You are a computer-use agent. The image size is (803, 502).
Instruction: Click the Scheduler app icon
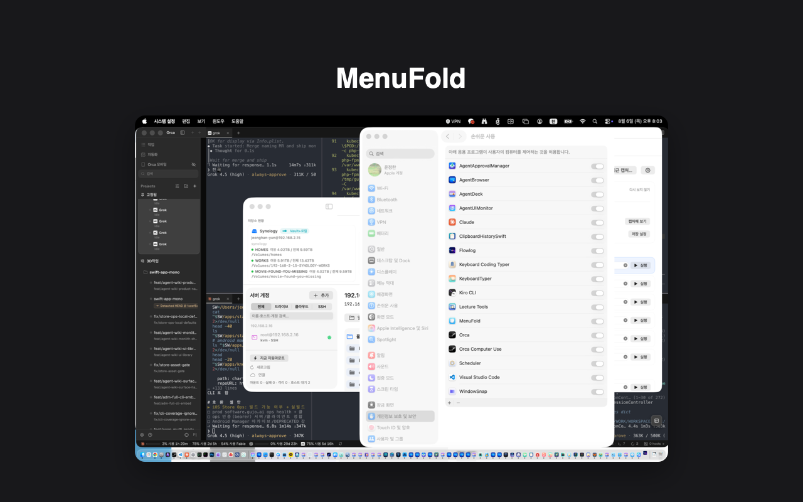coord(452,363)
